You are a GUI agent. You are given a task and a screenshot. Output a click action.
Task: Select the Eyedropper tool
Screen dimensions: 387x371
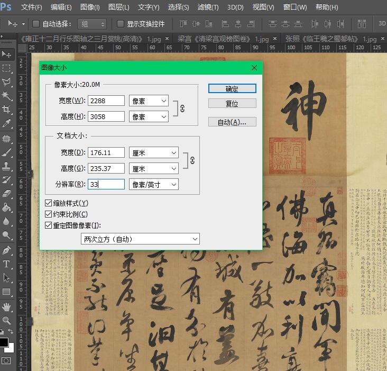tap(6, 123)
